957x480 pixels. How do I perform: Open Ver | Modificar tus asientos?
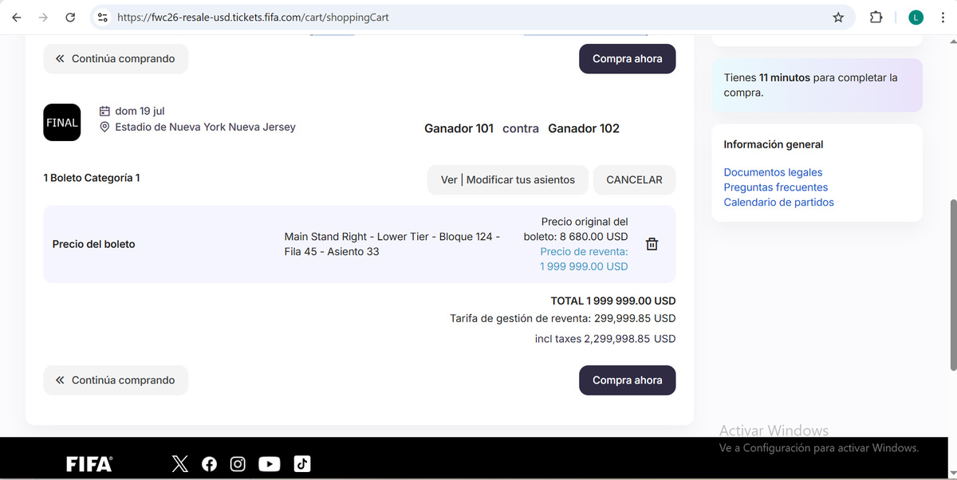[x=508, y=180]
